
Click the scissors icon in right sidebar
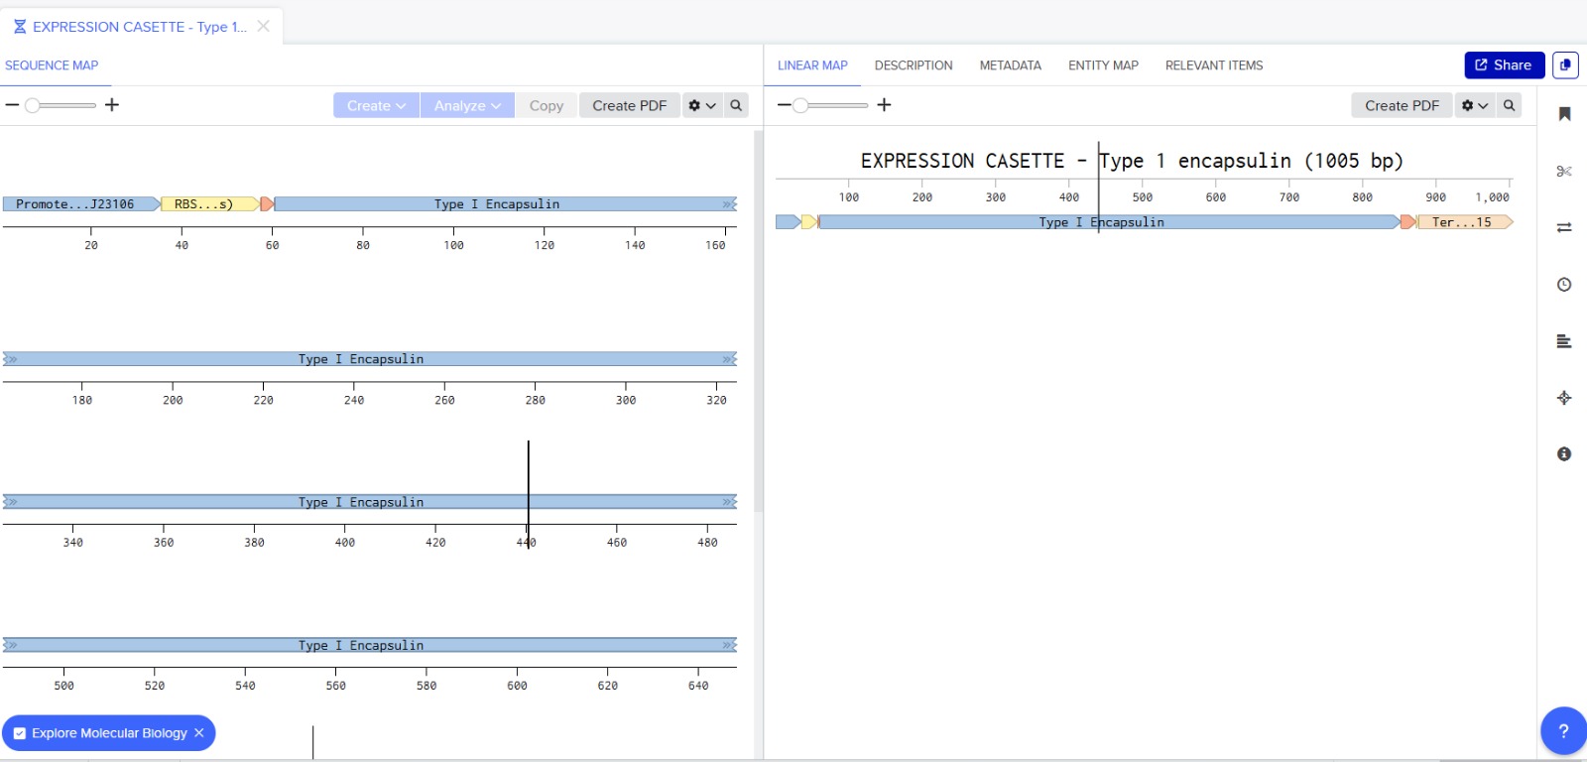point(1564,171)
